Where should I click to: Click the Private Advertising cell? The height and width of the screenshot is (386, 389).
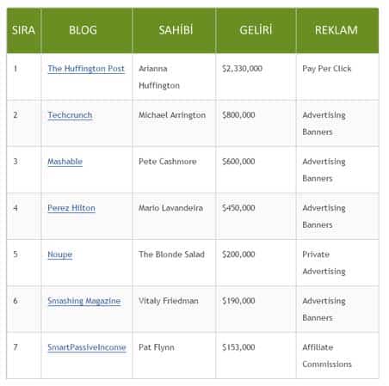click(337, 262)
